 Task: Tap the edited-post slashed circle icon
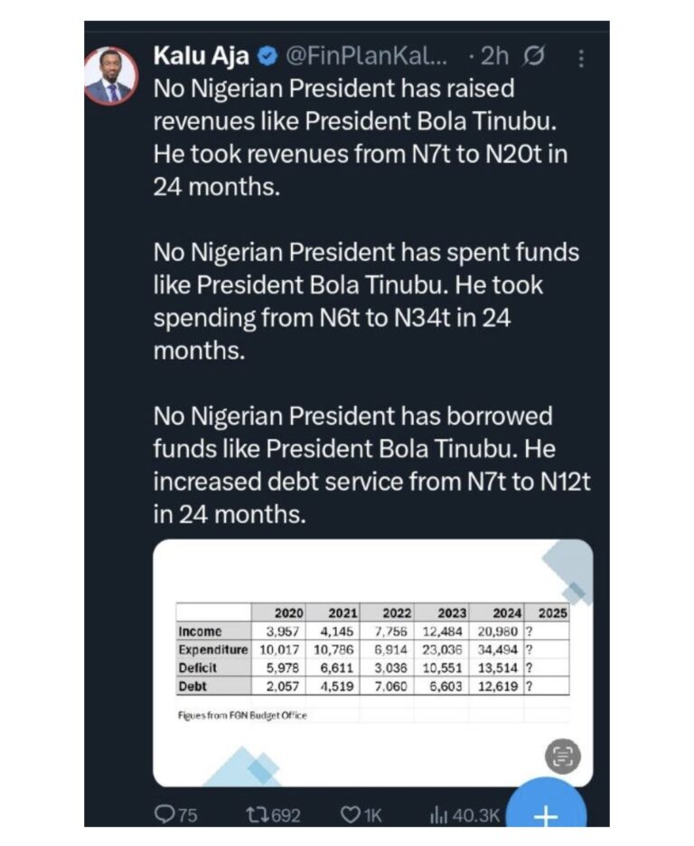[x=534, y=55]
